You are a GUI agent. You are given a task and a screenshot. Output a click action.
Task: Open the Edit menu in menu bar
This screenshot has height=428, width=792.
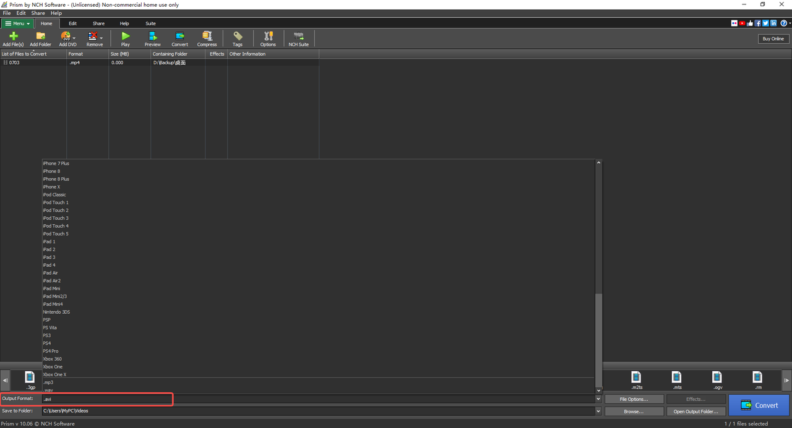[x=21, y=13]
